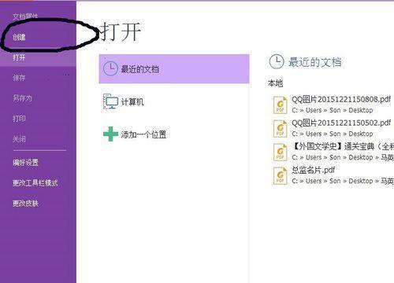Click path under QQ图片20151221150808.pdf
This screenshot has height=283, width=394.
click(x=333, y=110)
